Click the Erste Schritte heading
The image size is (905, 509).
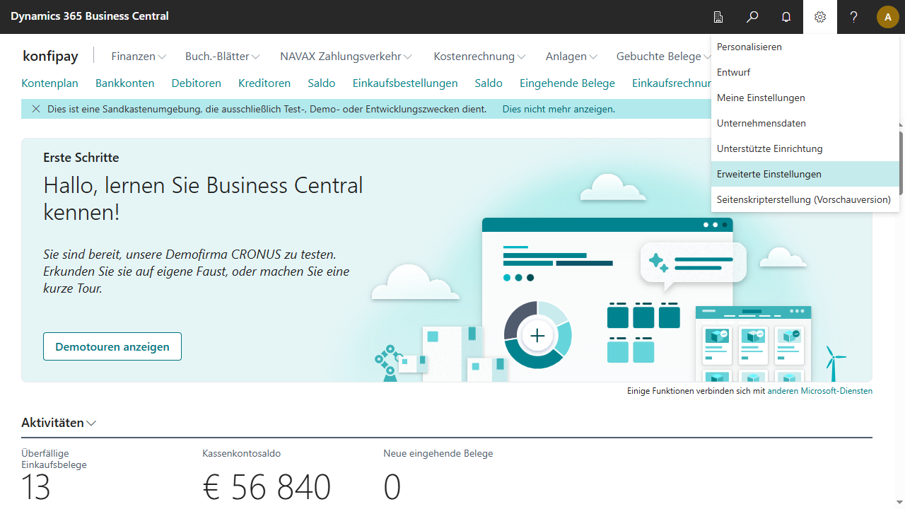click(81, 158)
